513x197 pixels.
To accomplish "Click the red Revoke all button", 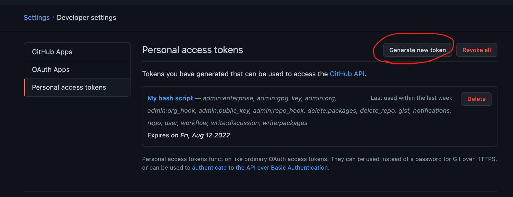I will pyautogui.click(x=476, y=50).
